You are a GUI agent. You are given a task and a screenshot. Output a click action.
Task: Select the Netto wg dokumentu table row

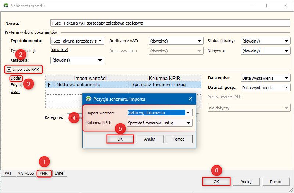[92, 85]
